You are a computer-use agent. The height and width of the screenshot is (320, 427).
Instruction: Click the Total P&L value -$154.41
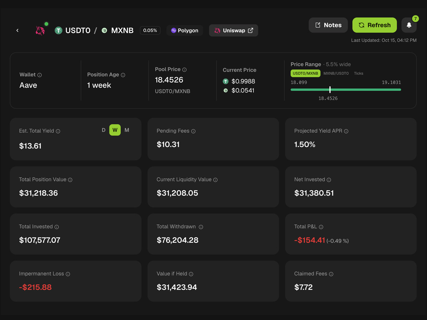tap(310, 240)
